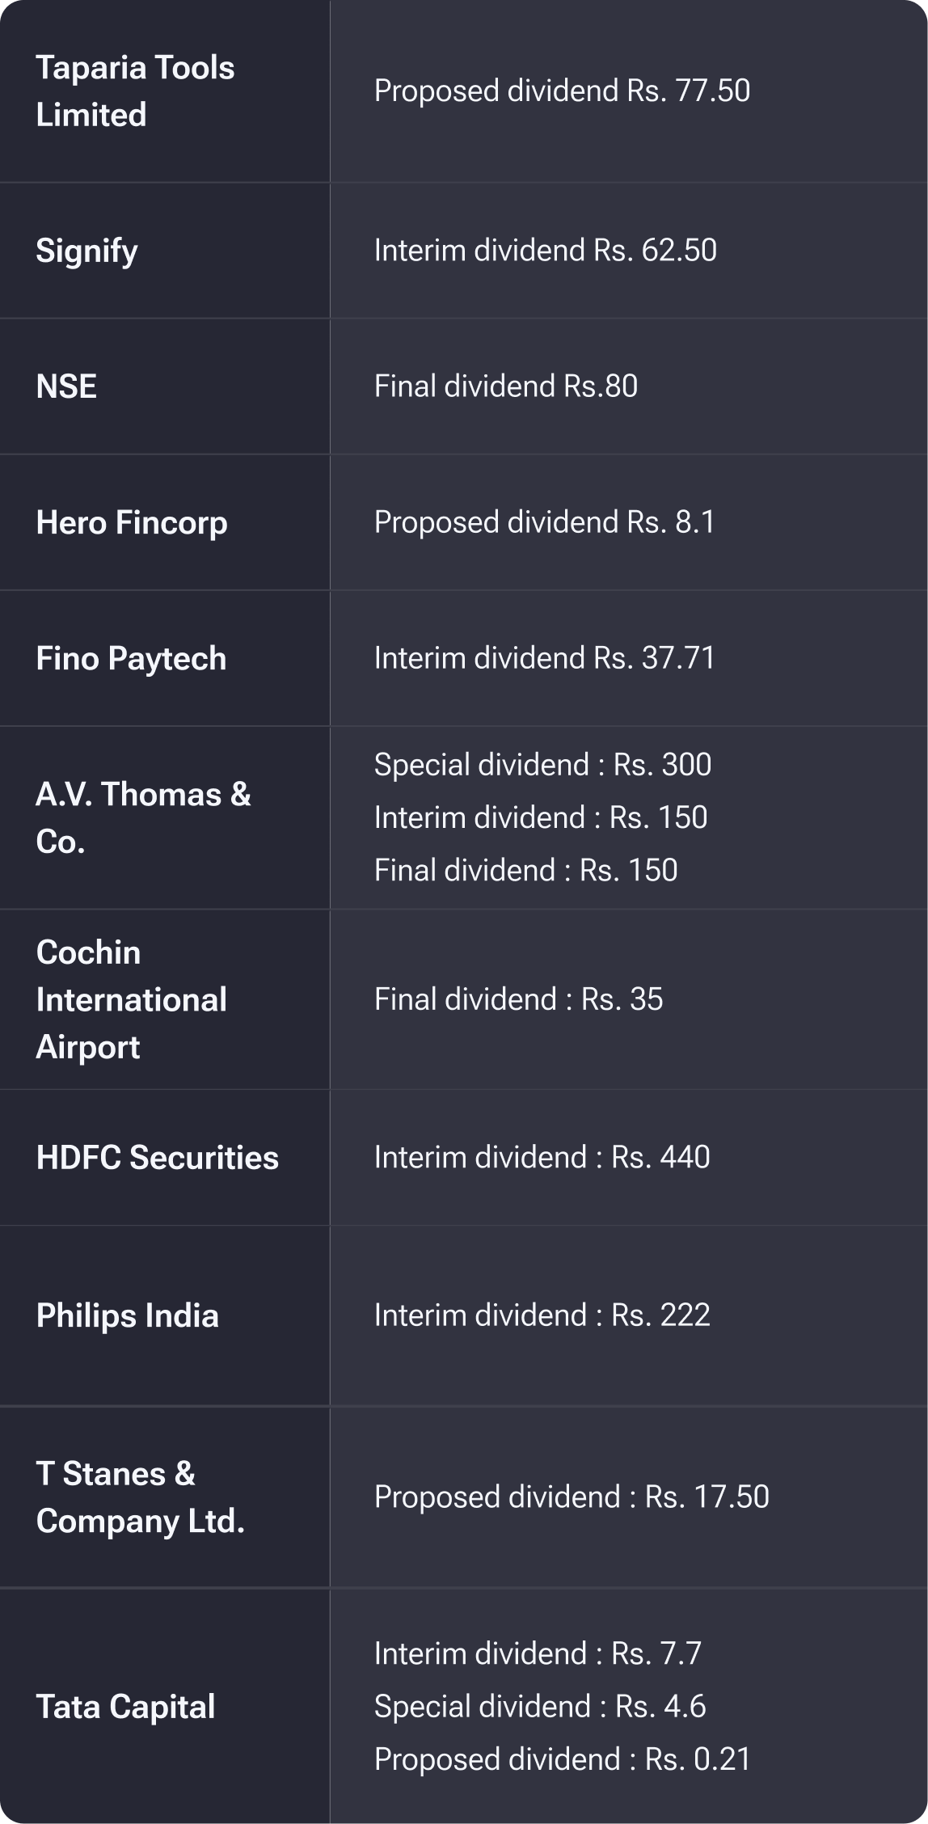The image size is (928, 1824).
Task: Click the Philips India company name
Action: (127, 1315)
